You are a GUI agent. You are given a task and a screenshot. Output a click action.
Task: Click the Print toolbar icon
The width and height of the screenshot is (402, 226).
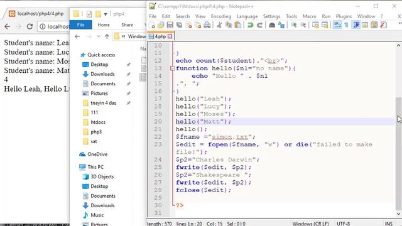click(x=207, y=25)
